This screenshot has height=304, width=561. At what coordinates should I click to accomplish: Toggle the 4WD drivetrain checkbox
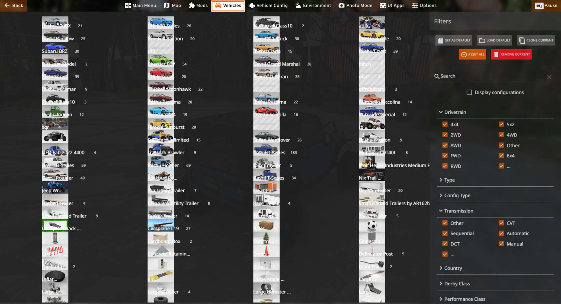click(x=502, y=135)
